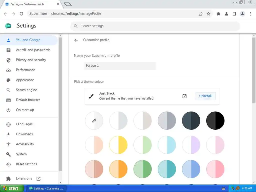Pick the white and lavender swatch
256x192 pixels.
click(191, 145)
